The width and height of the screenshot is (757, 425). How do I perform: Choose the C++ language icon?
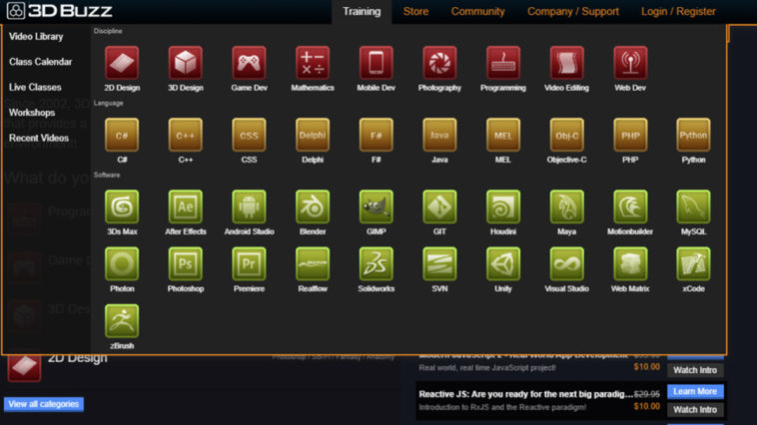point(186,135)
